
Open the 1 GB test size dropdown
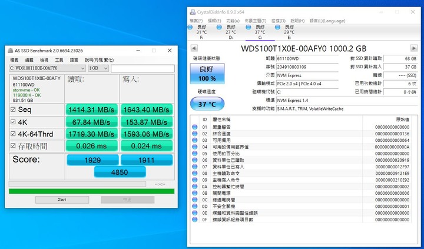point(98,68)
